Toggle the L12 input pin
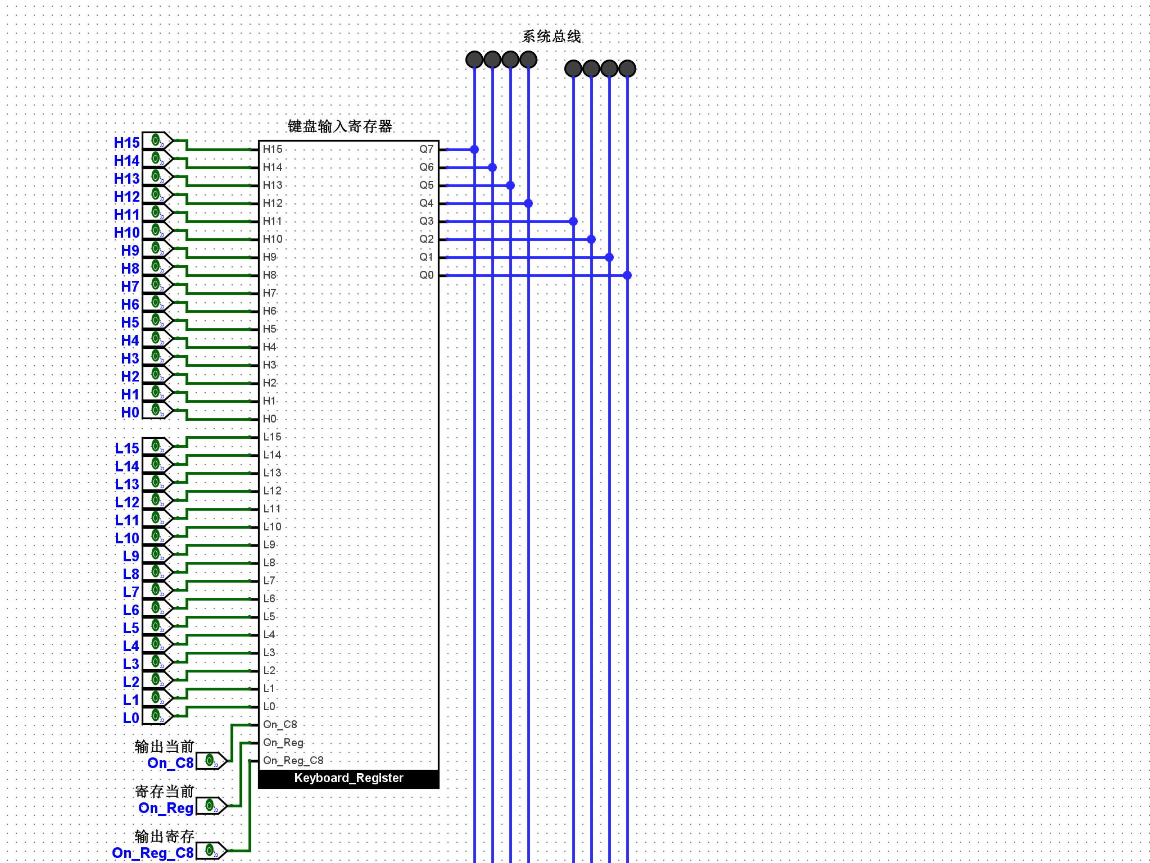 pyautogui.click(x=157, y=500)
